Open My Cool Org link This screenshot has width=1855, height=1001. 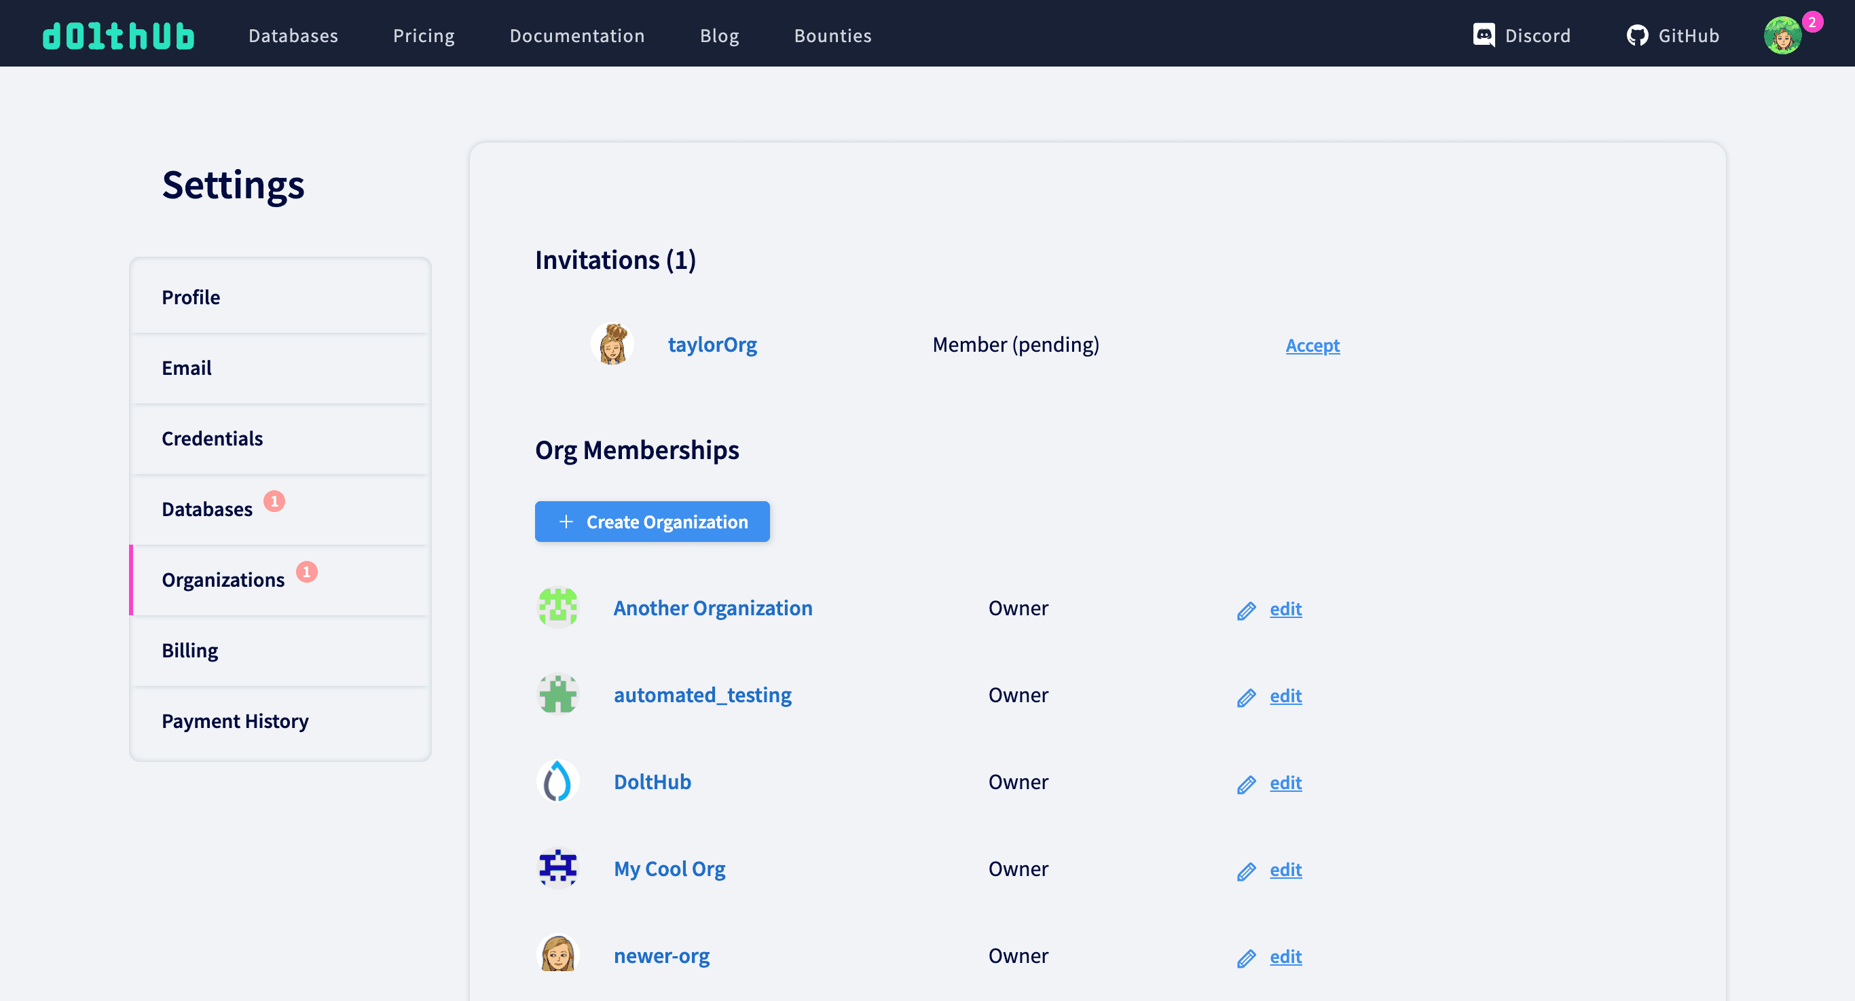(669, 869)
